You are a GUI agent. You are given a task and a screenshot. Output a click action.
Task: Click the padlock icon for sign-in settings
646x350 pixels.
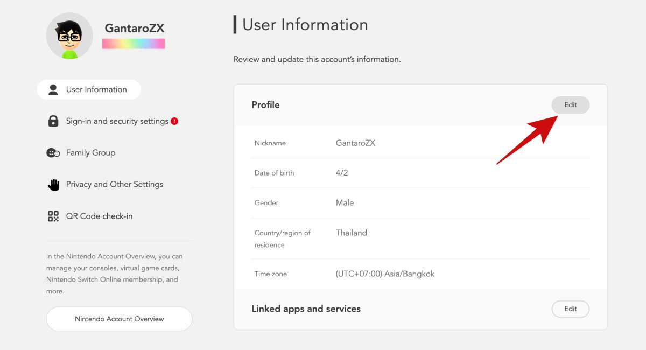pyautogui.click(x=53, y=121)
